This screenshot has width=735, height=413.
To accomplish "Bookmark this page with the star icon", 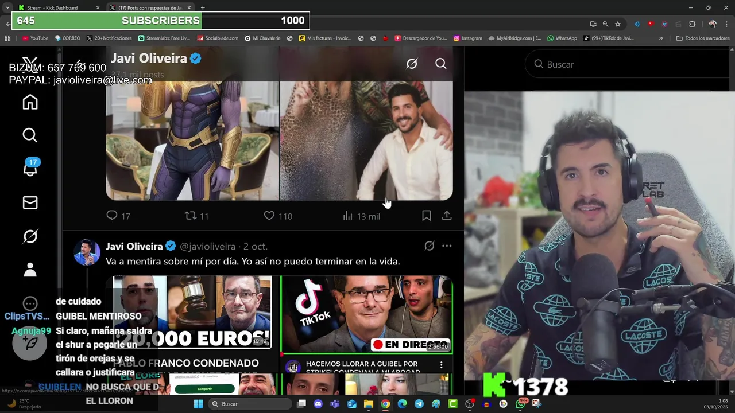I will [618, 24].
